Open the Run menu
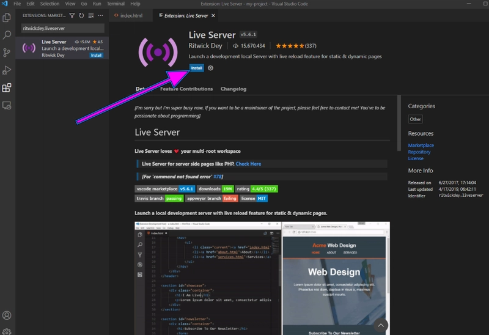 coord(97,4)
